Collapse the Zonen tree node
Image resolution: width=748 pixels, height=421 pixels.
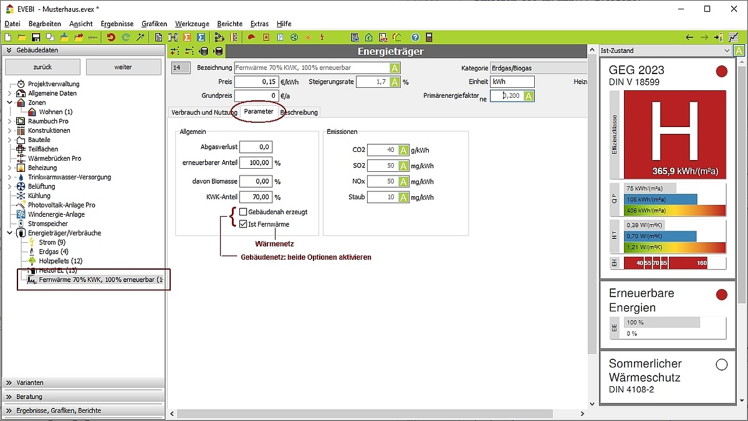pyautogui.click(x=9, y=103)
